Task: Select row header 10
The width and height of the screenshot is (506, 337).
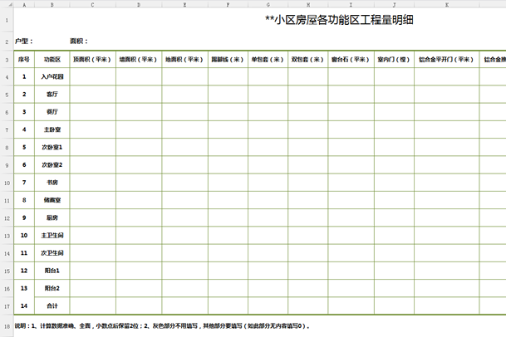Action: 7,183
